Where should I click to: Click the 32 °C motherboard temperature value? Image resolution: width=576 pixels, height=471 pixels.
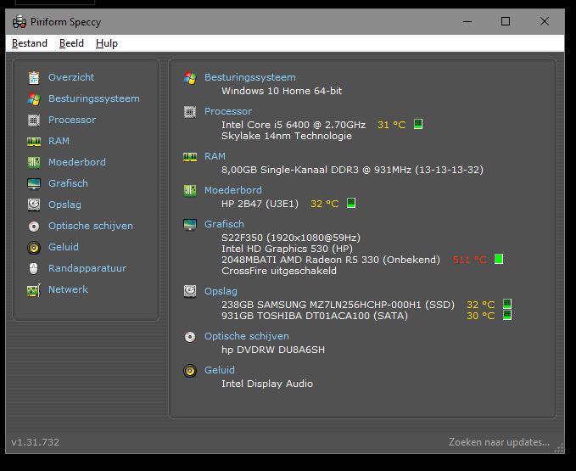pyautogui.click(x=325, y=204)
